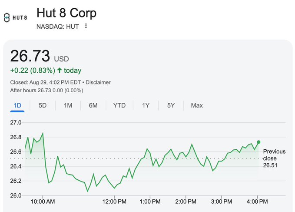Screen dimensions: 295x212
Task: Click the 26.73 USD price
Action: pos(40,57)
